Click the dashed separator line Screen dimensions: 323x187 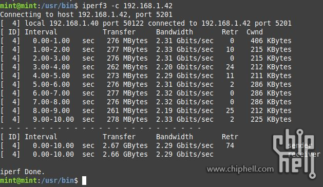(x=101, y=128)
